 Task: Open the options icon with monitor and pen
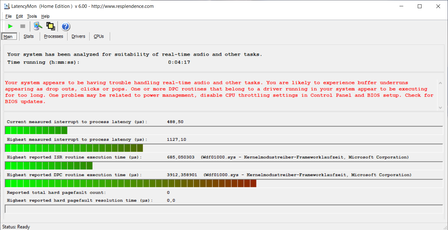coord(38,26)
